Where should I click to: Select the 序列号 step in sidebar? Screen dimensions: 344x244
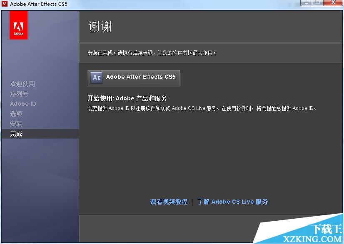pyautogui.click(x=19, y=94)
